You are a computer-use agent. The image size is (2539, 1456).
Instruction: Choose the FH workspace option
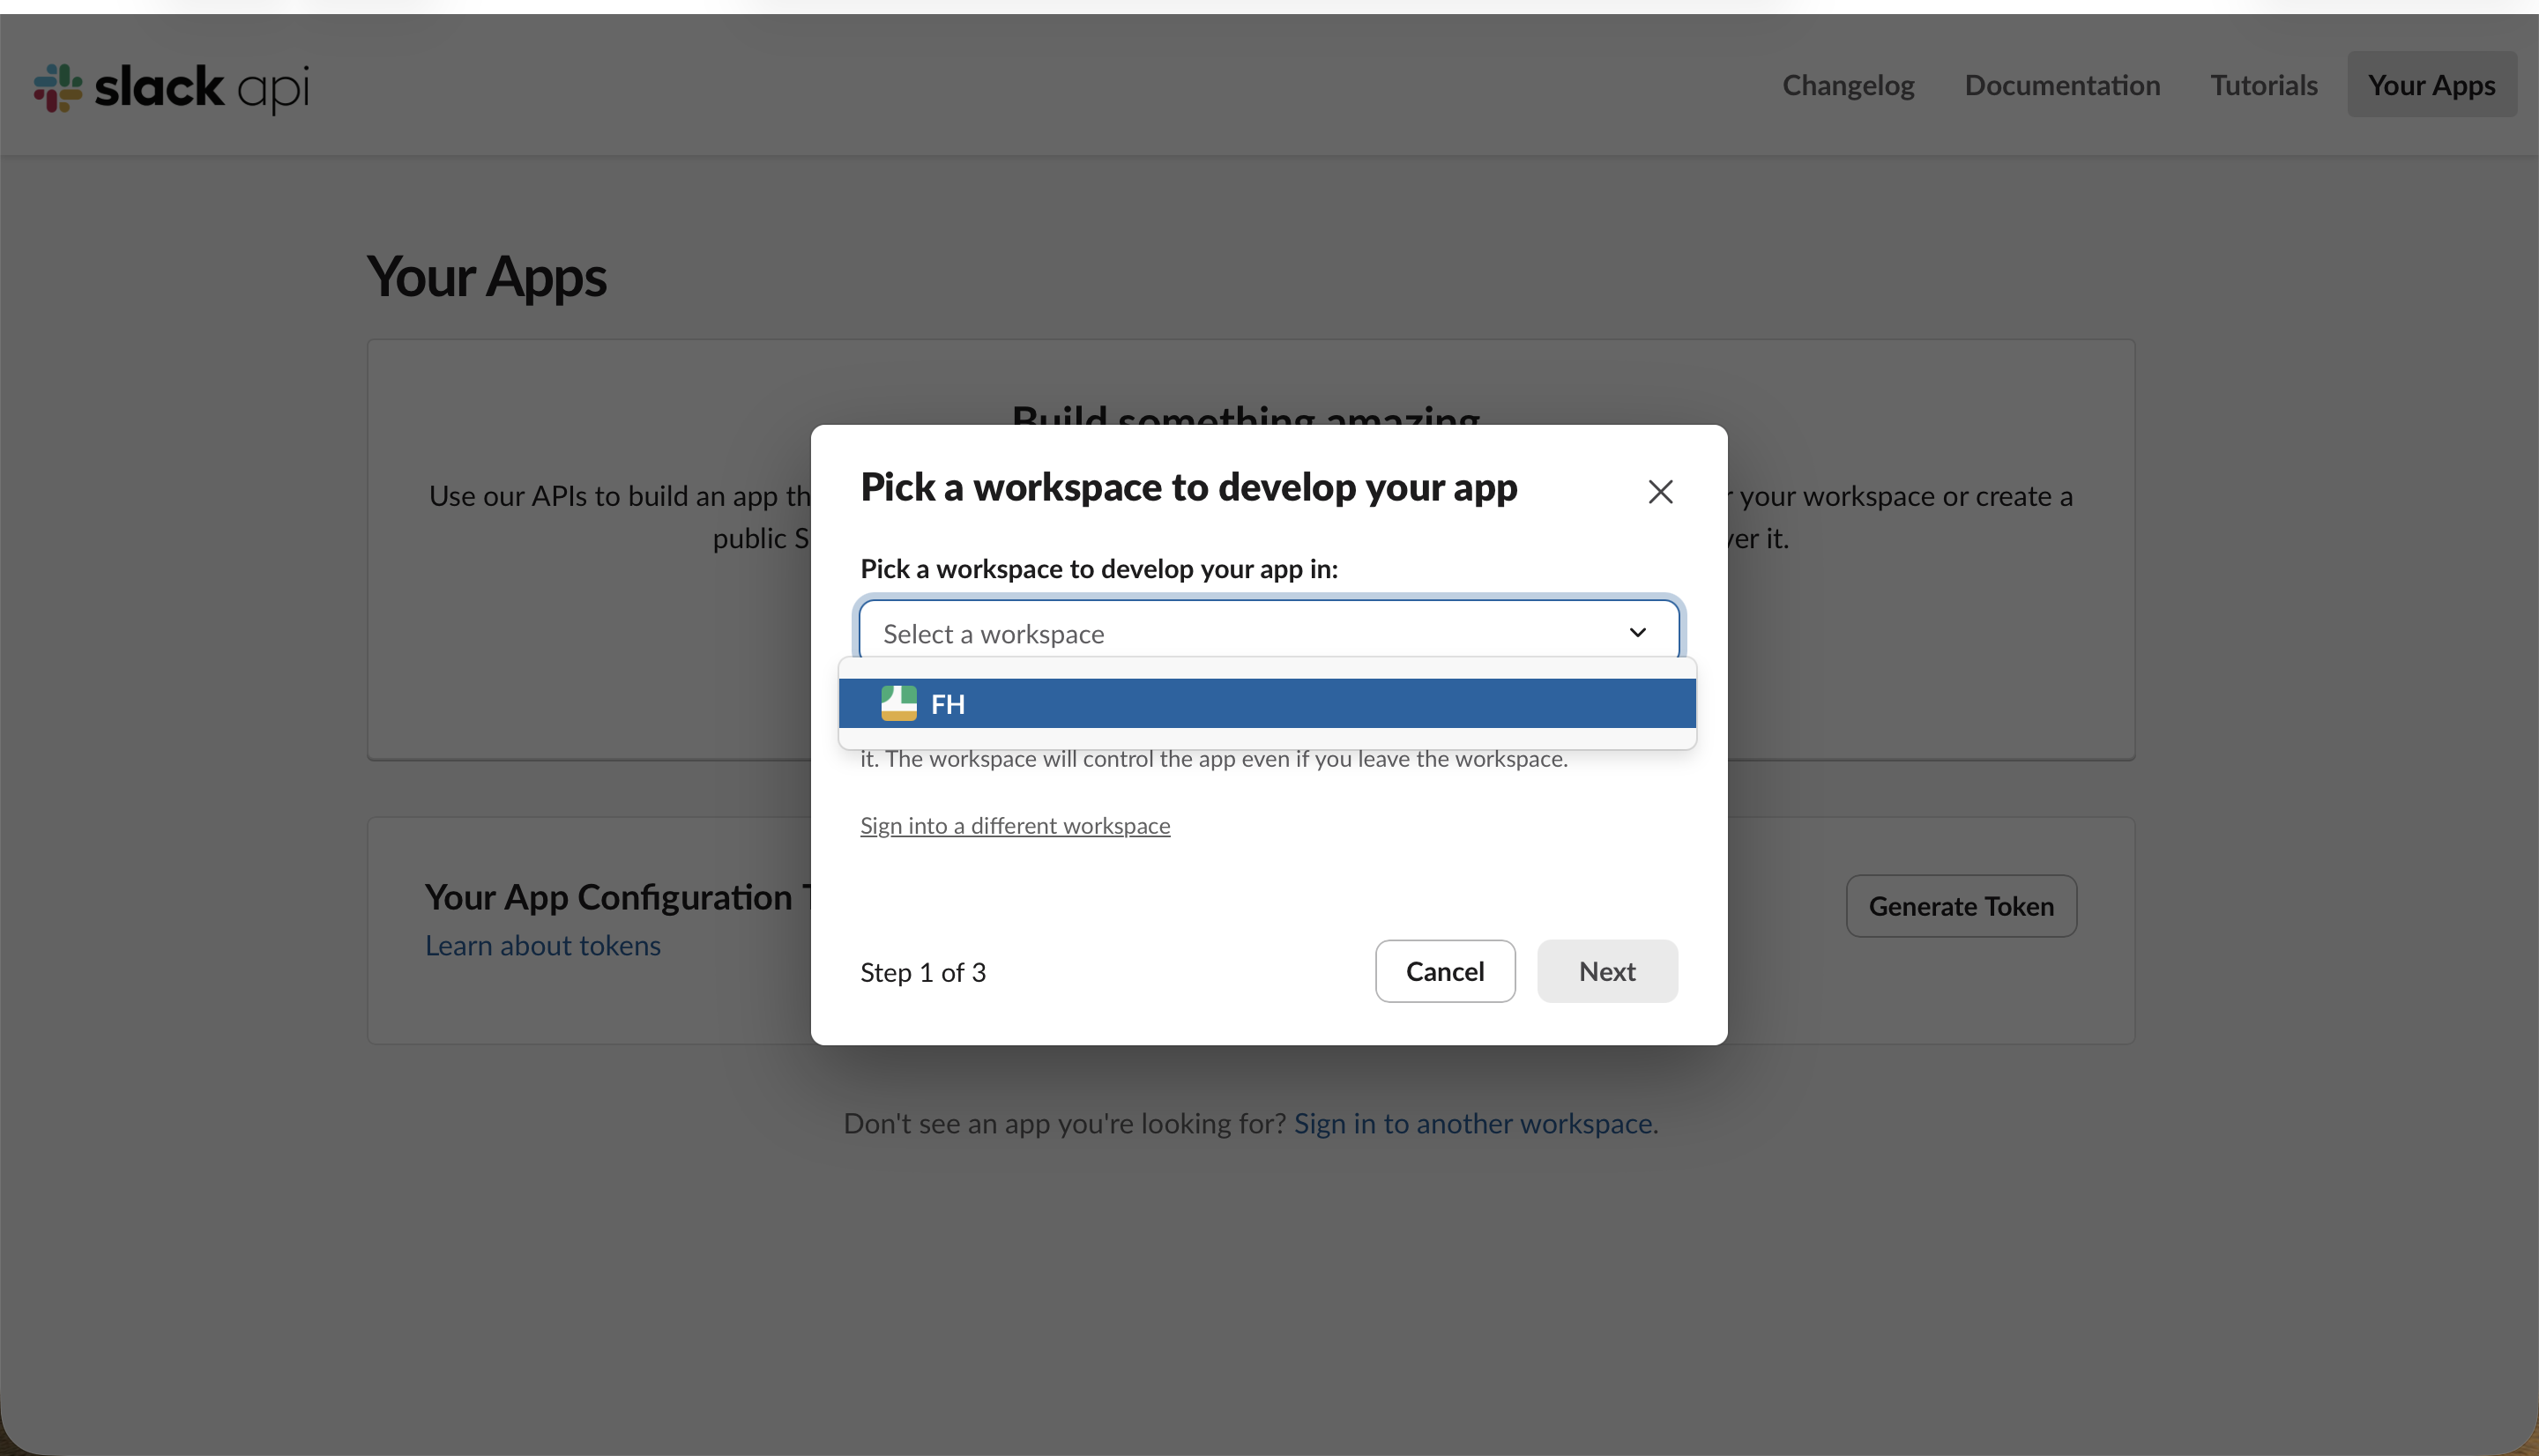tap(1267, 703)
